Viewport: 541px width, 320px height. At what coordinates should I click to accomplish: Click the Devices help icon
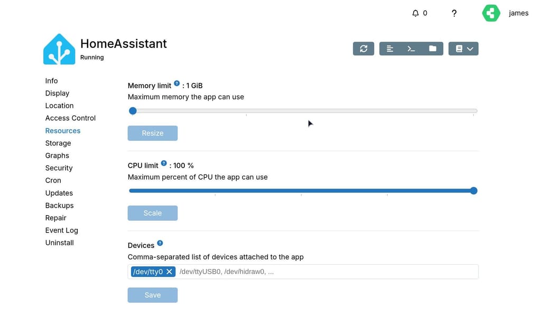[160, 243]
